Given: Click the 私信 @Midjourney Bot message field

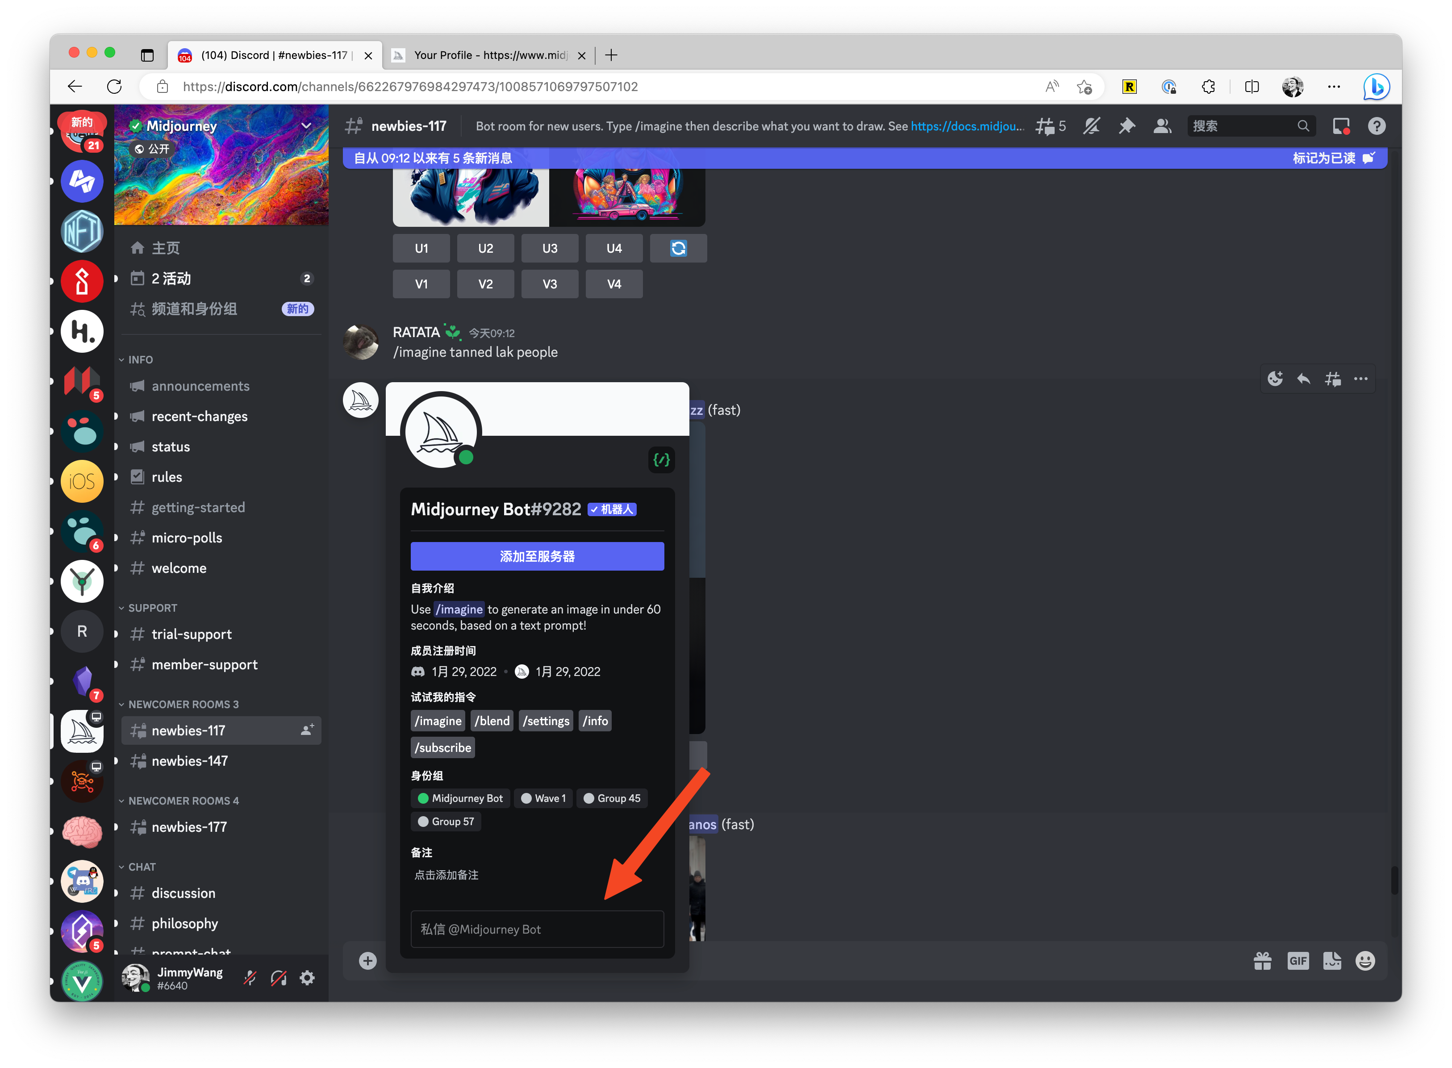Looking at the screenshot, I should (537, 929).
